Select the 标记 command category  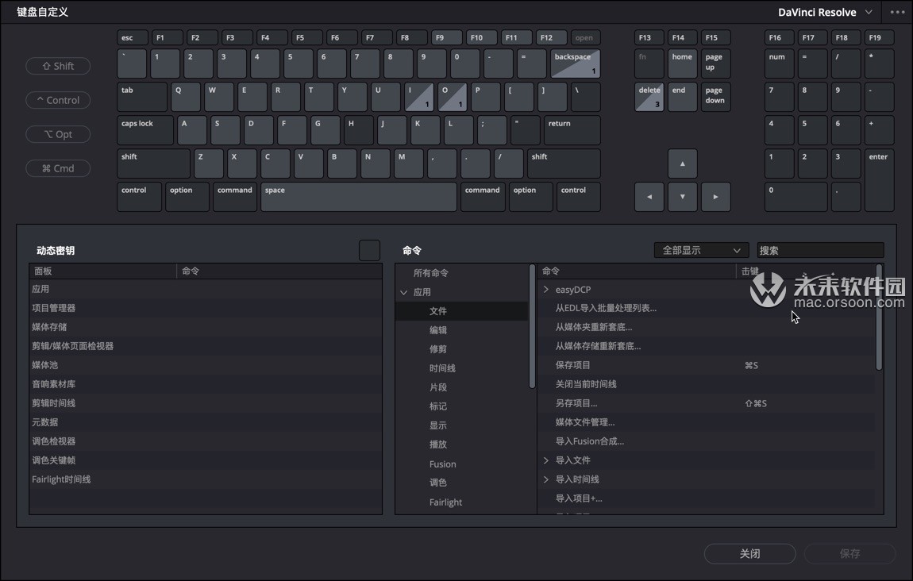(x=461, y=406)
